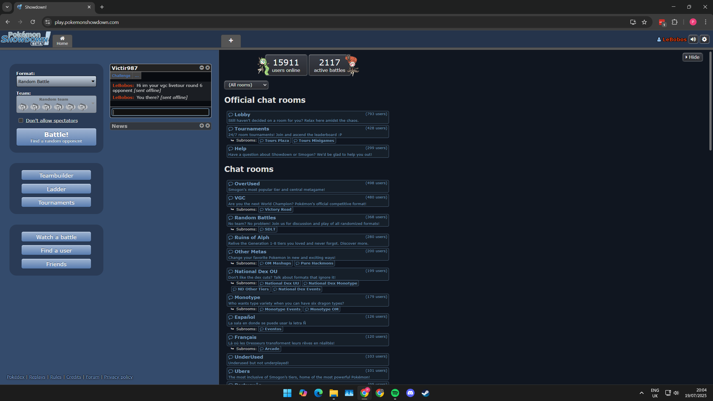Open the Teambuilder

click(x=56, y=175)
